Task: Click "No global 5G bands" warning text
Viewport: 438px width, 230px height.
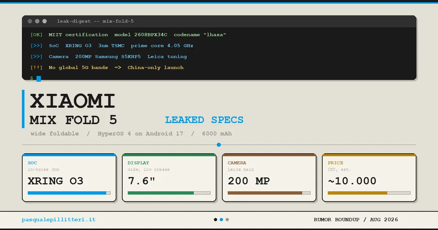Action: point(78,68)
